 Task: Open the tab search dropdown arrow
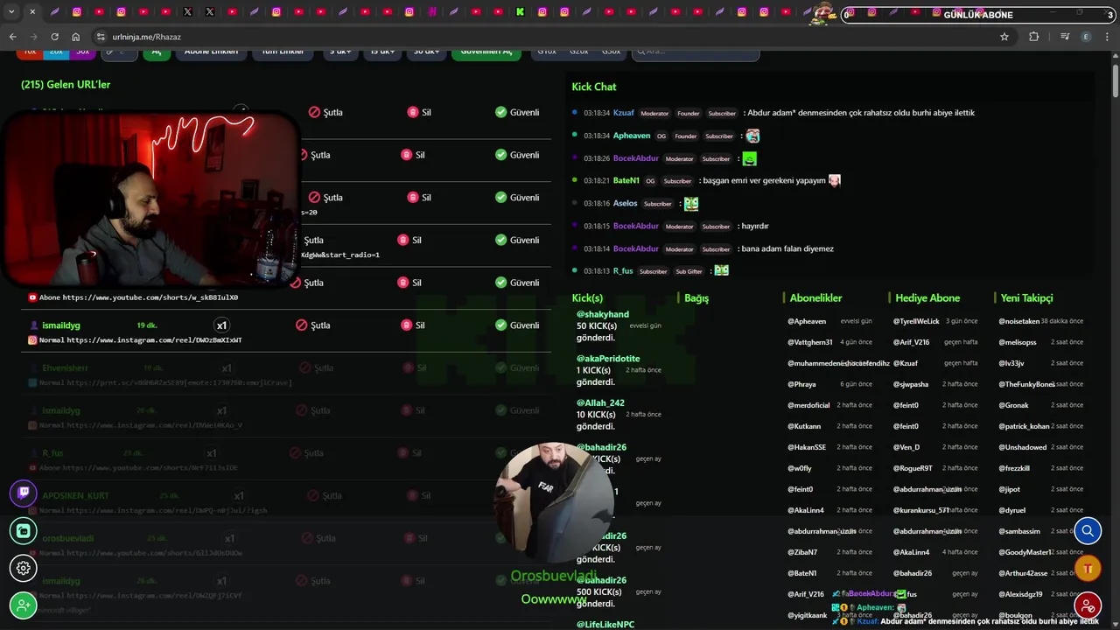[x=11, y=12]
